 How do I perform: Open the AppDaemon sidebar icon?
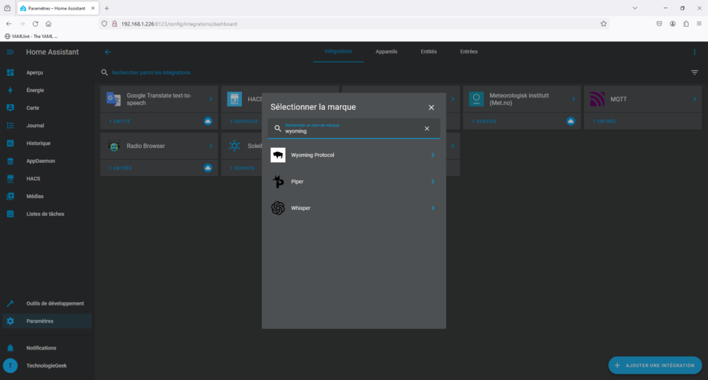[10, 161]
